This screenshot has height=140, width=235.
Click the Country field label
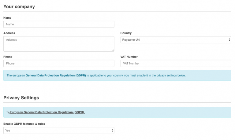(126, 33)
